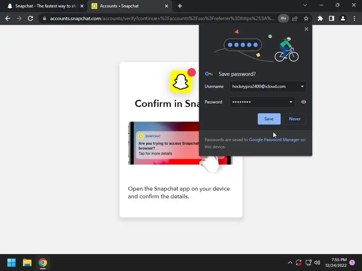
Task: Open the clock showing 7:55 PM
Action: pos(336,263)
